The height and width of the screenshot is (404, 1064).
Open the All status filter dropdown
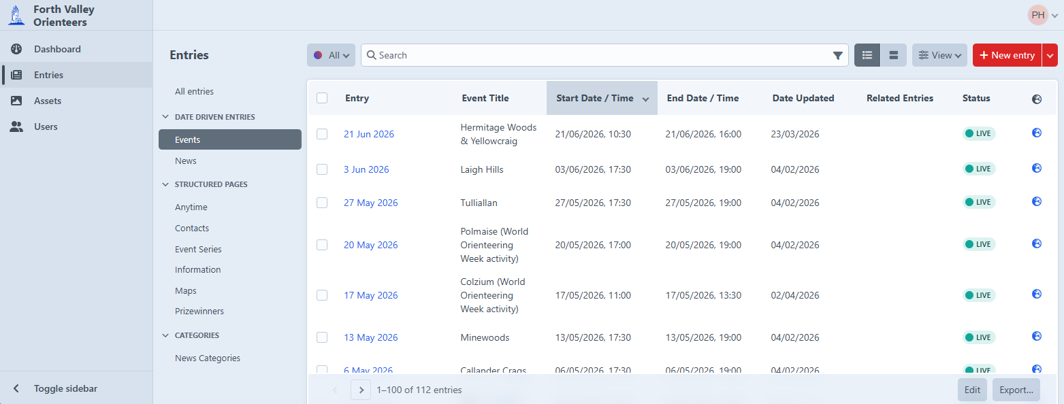tap(331, 55)
